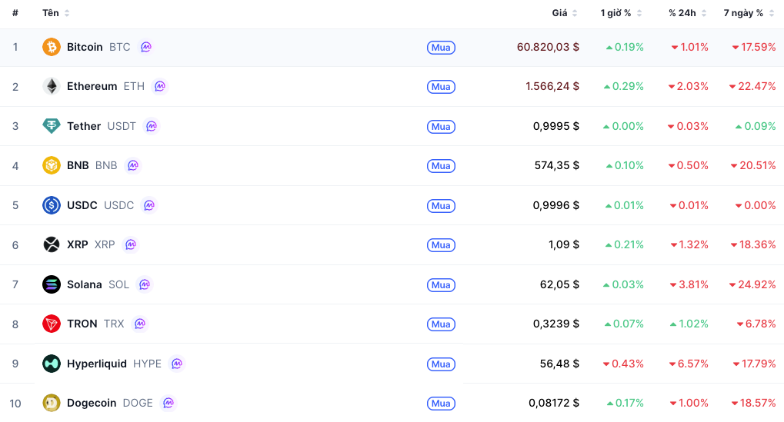Open the Bitcoin name link
The height and width of the screenshot is (422, 784).
pyautogui.click(x=85, y=47)
